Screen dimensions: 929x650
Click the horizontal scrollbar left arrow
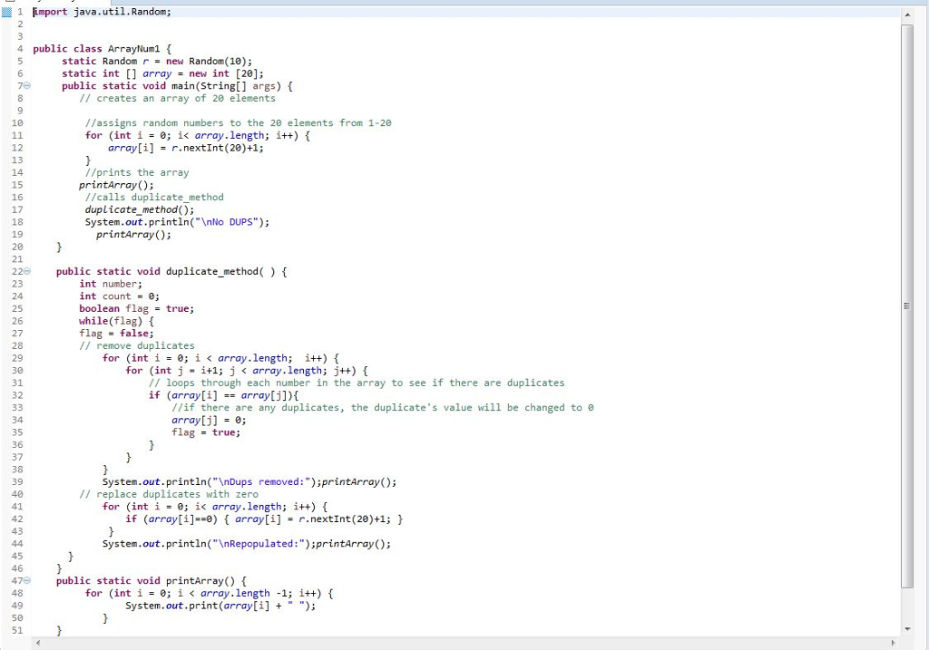click(36, 642)
